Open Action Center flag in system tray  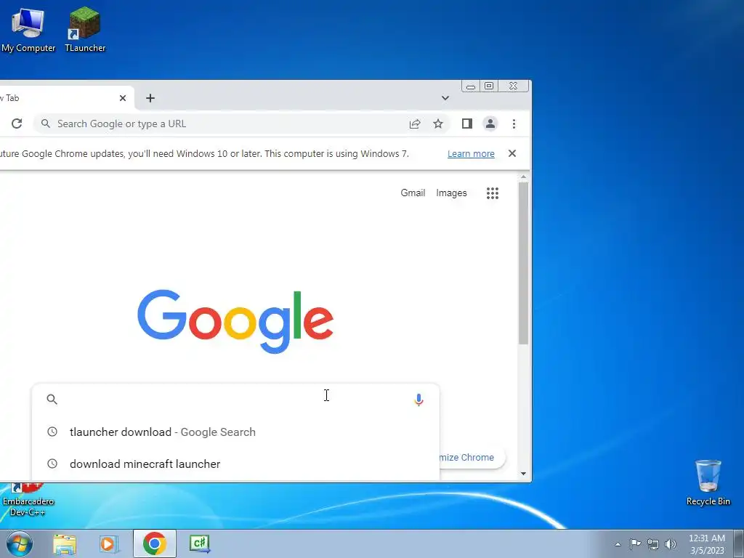pyautogui.click(x=635, y=543)
